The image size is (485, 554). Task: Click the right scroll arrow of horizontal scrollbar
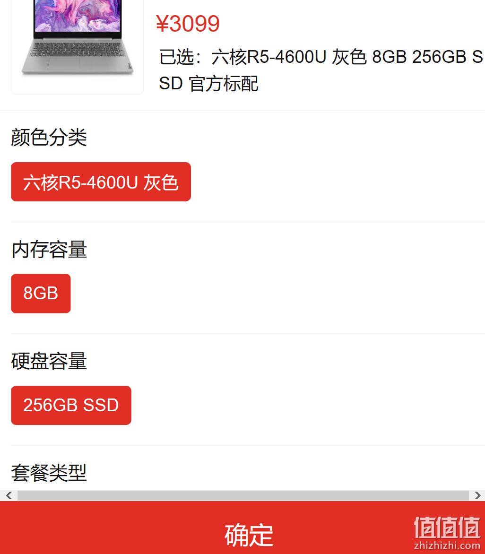pyautogui.click(x=477, y=495)
